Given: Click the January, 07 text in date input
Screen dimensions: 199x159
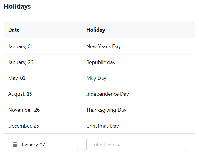Looking at the screenshot, I should click(33, 145).
